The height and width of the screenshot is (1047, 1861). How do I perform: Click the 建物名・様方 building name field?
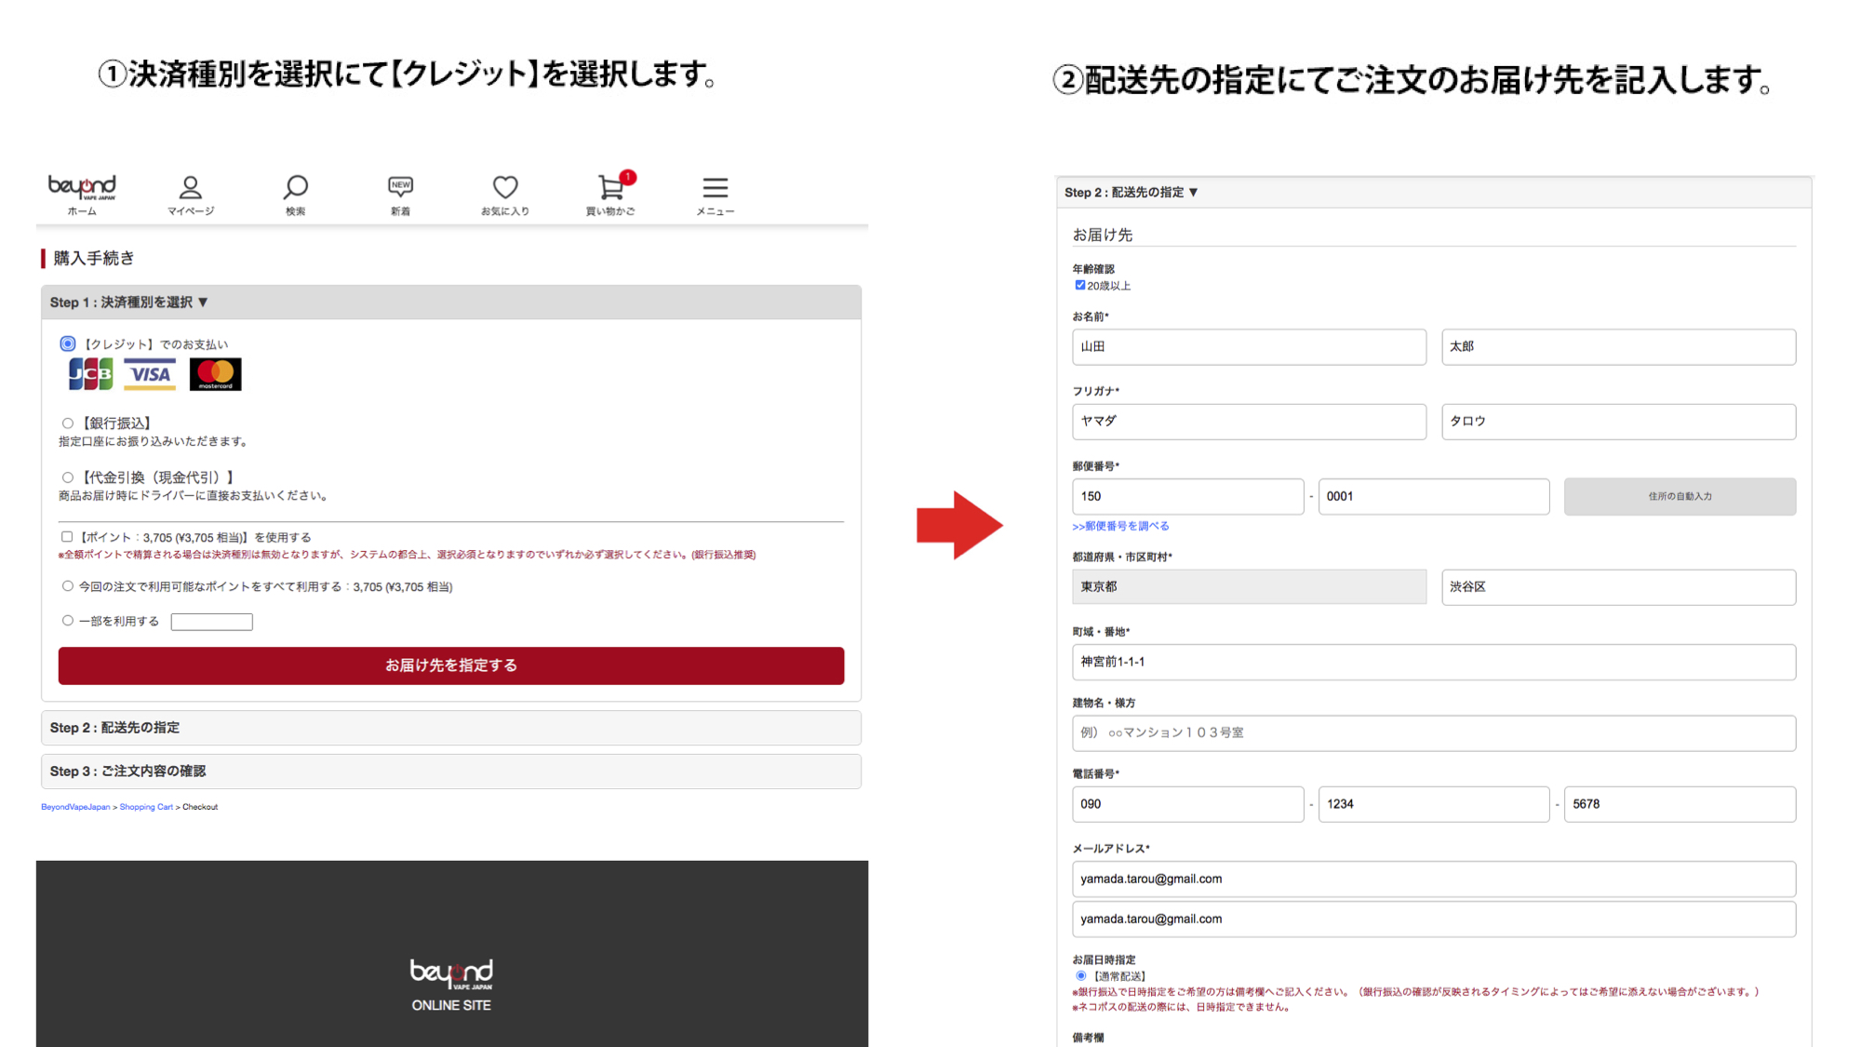(x=1433, y=733)
